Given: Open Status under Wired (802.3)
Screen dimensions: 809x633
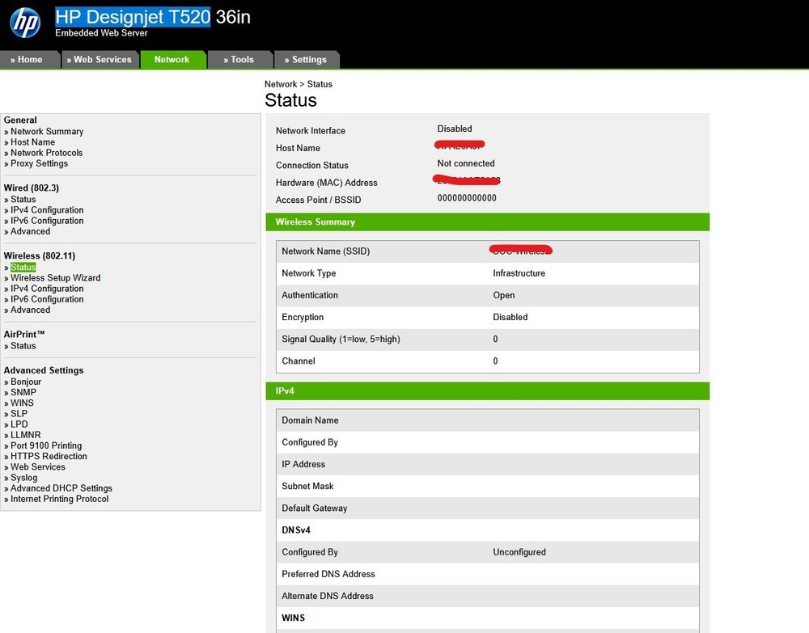Looking at the screenshot, I should coord(23,200).
